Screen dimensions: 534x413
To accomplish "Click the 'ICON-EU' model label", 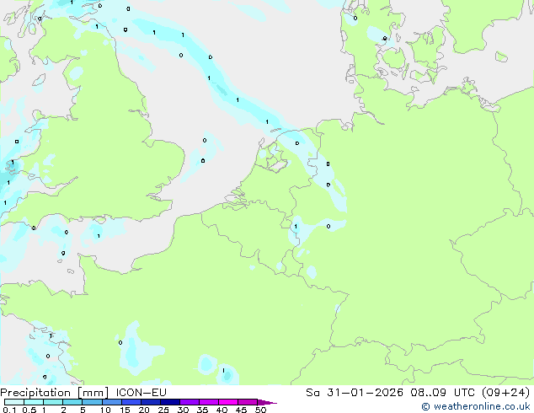I will click(x=141, y=393).
